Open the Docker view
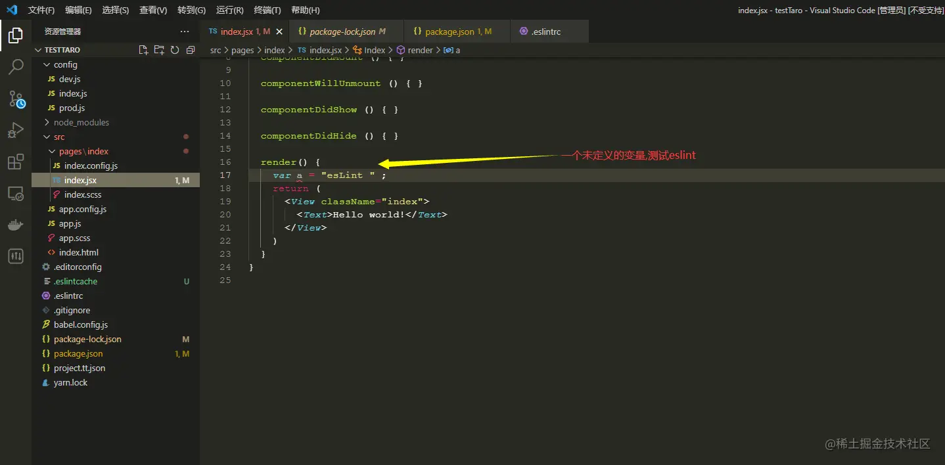The image size is (945, 465). click(16, 225)
